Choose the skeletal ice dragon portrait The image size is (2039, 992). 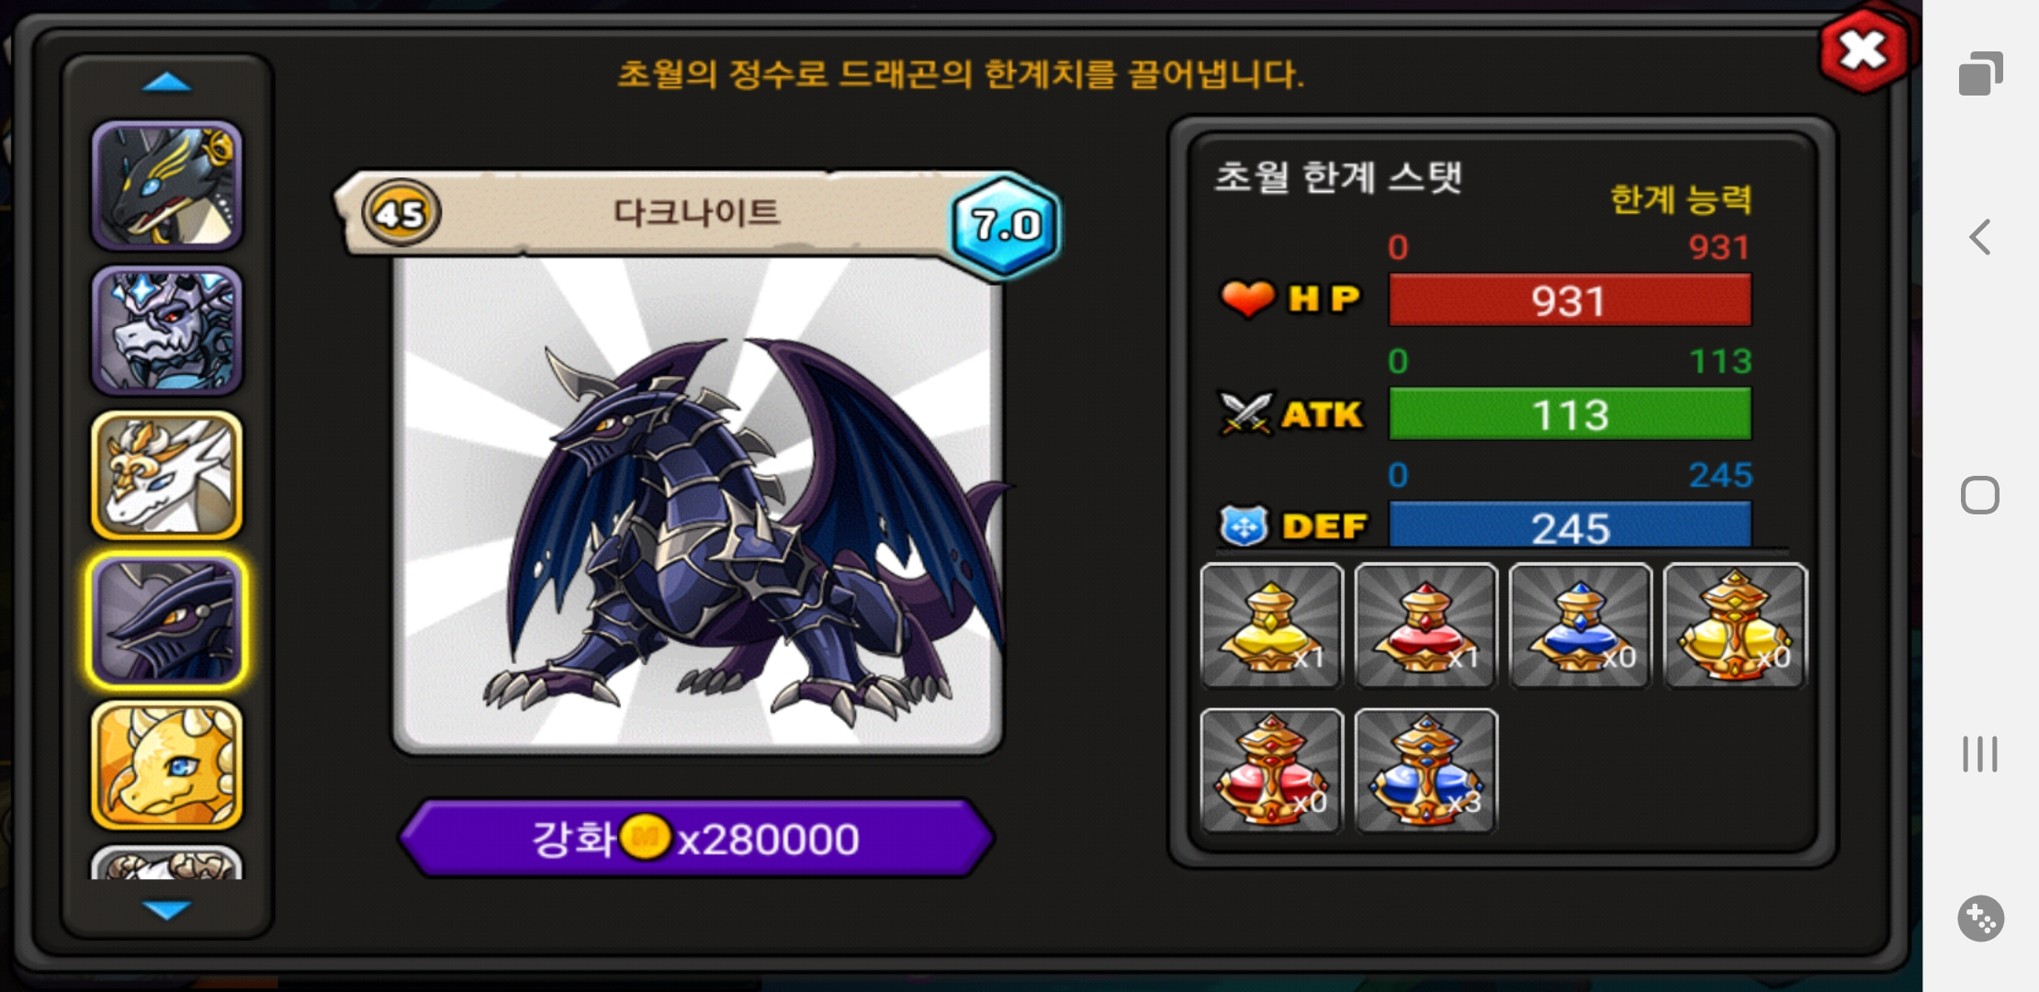pos(166,331)
